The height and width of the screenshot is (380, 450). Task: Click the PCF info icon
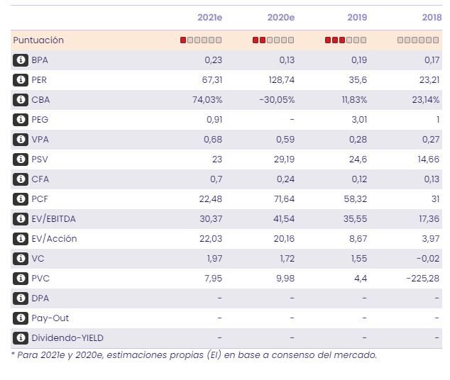click(x=21, y=199)
